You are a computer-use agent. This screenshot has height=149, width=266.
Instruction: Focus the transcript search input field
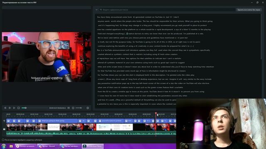[x=167, y=10]
